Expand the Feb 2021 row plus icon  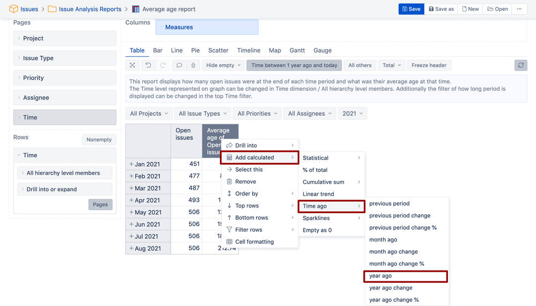131,176
